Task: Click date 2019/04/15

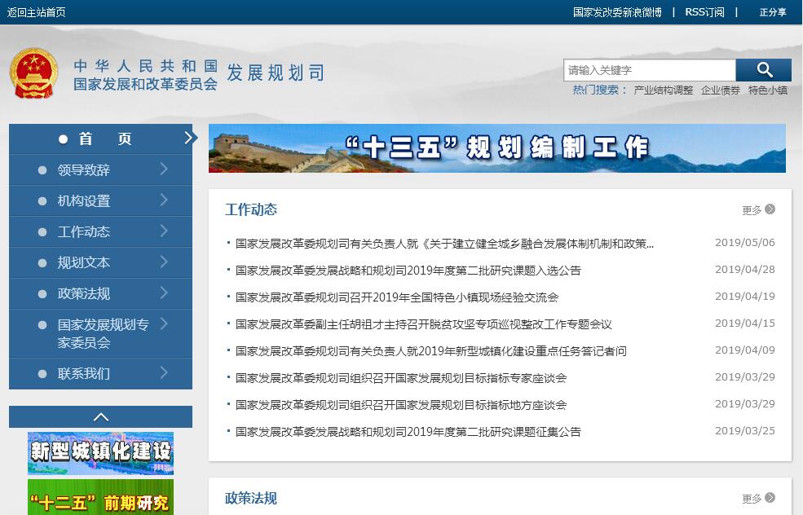Action: (744, 323)
